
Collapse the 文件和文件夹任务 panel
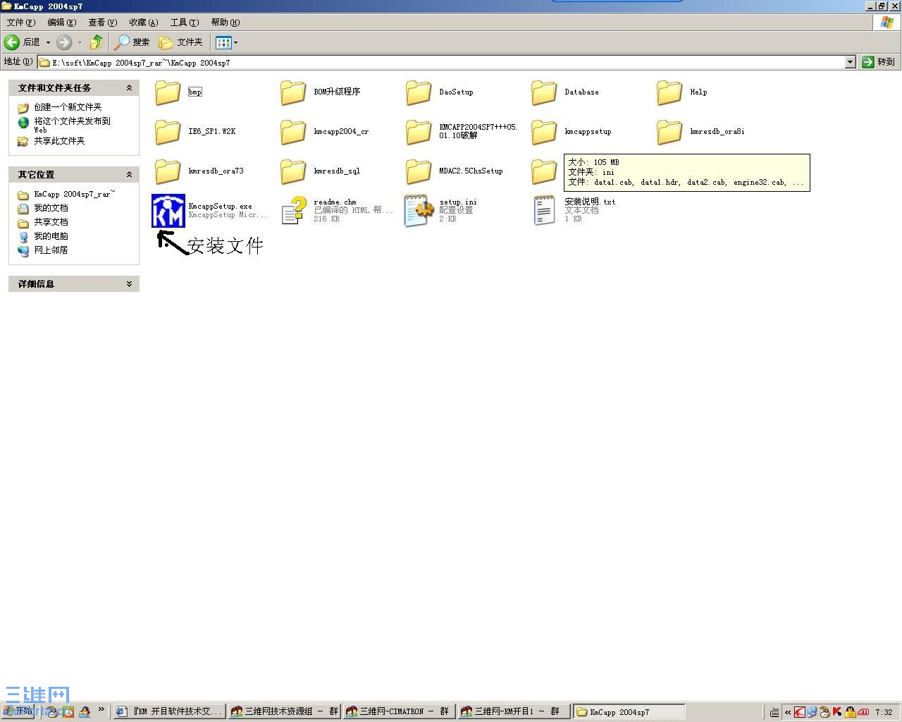129,87
